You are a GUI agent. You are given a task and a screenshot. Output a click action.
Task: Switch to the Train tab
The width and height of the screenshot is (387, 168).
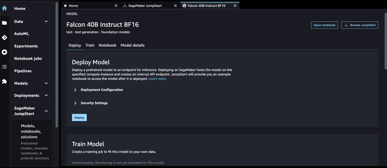point(90,45)
